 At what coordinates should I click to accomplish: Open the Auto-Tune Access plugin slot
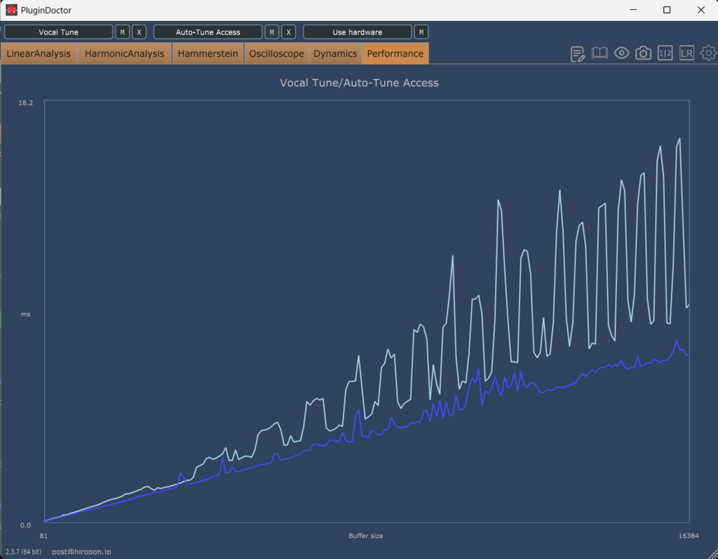point(208,32)
